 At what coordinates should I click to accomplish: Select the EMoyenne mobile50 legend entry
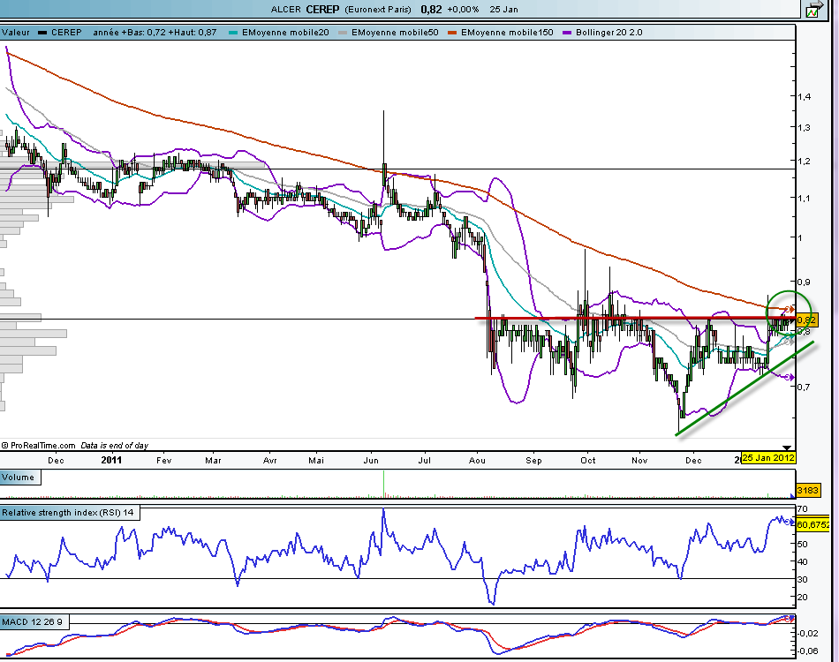coord(394,33)
